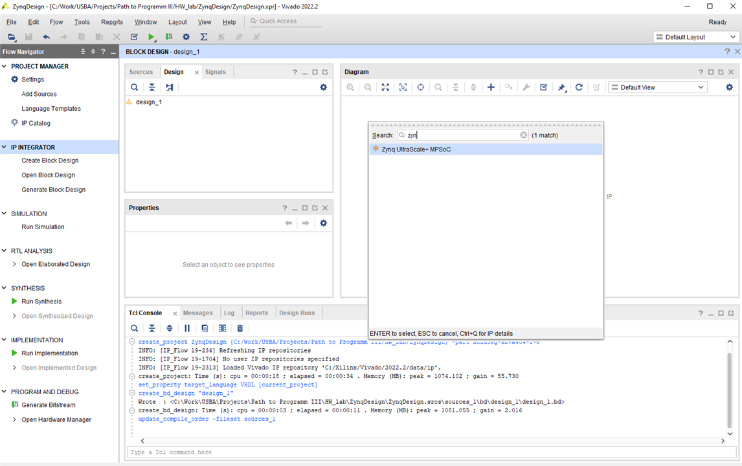Screen dimensions: 742x466
Task: Open the Flow menu
Action: click(56, 22)
